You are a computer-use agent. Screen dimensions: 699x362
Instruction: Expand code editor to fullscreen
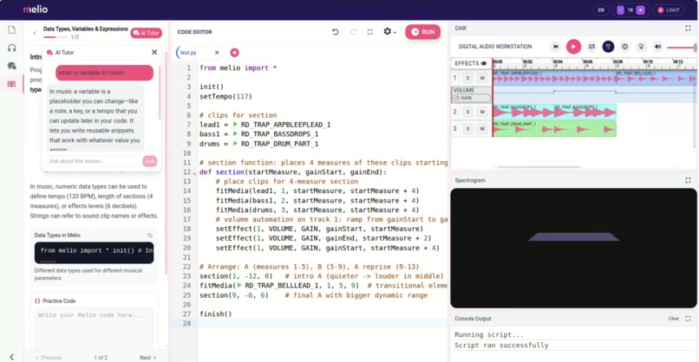370,32
